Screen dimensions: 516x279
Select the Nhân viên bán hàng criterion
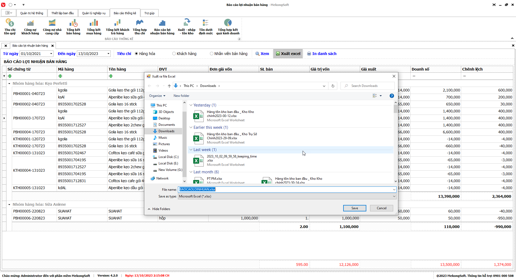(x=212, y=54)
